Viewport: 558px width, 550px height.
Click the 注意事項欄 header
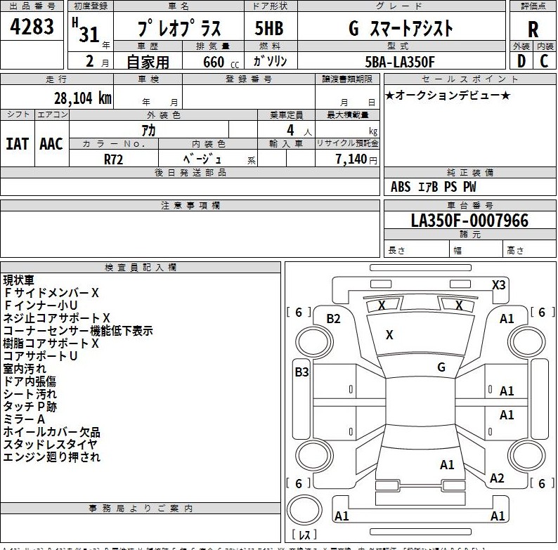point(190,206)
